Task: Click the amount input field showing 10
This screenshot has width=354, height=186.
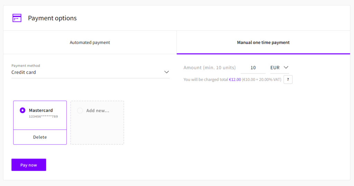Action: 253,68
